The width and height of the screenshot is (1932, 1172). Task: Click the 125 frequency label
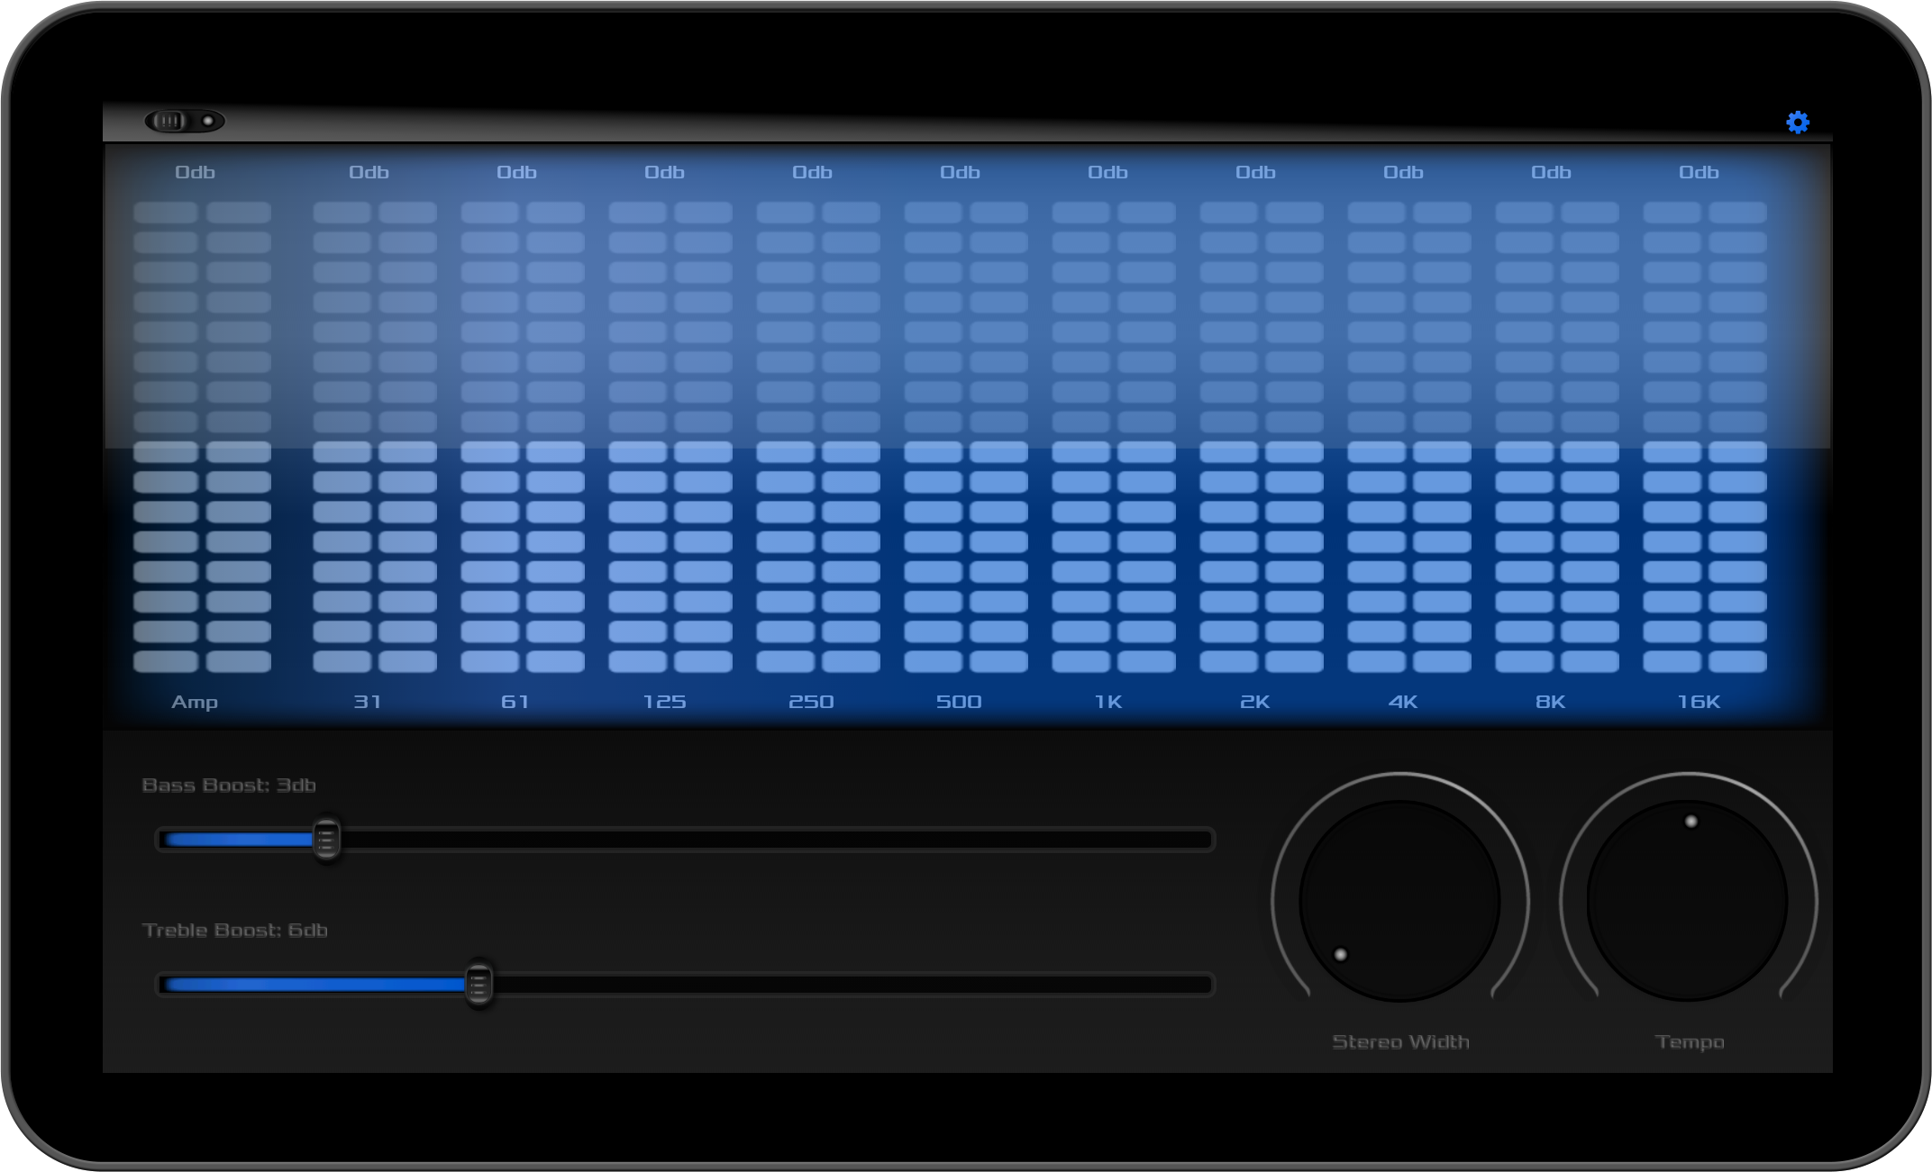click(x=665, y=702)
